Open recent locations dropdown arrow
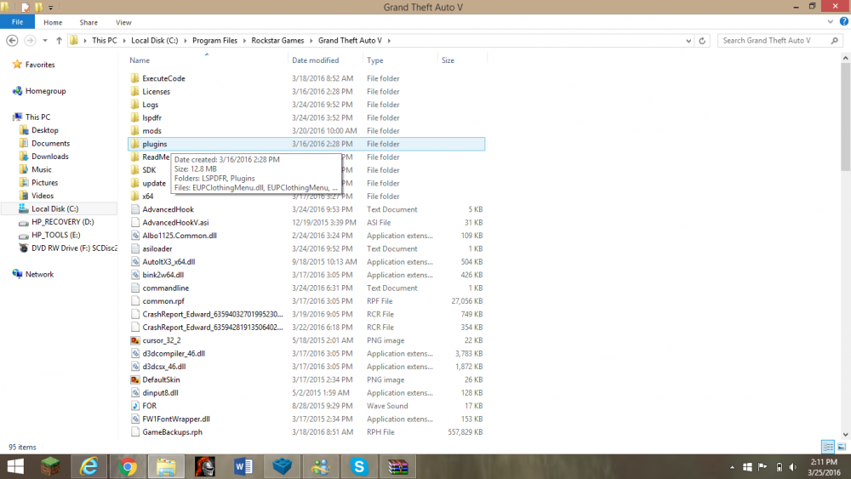 [45, 41]
